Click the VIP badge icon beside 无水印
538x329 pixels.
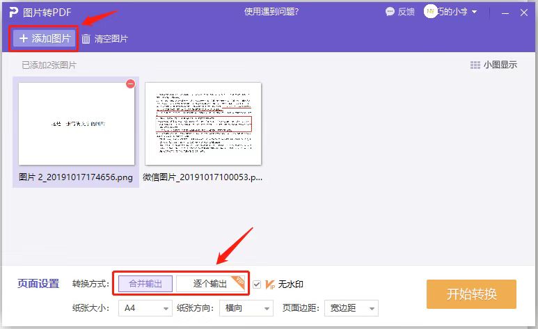point(269,284)
